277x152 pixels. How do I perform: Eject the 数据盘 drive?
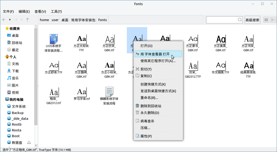pyautogui.click(x=29, y=143)
